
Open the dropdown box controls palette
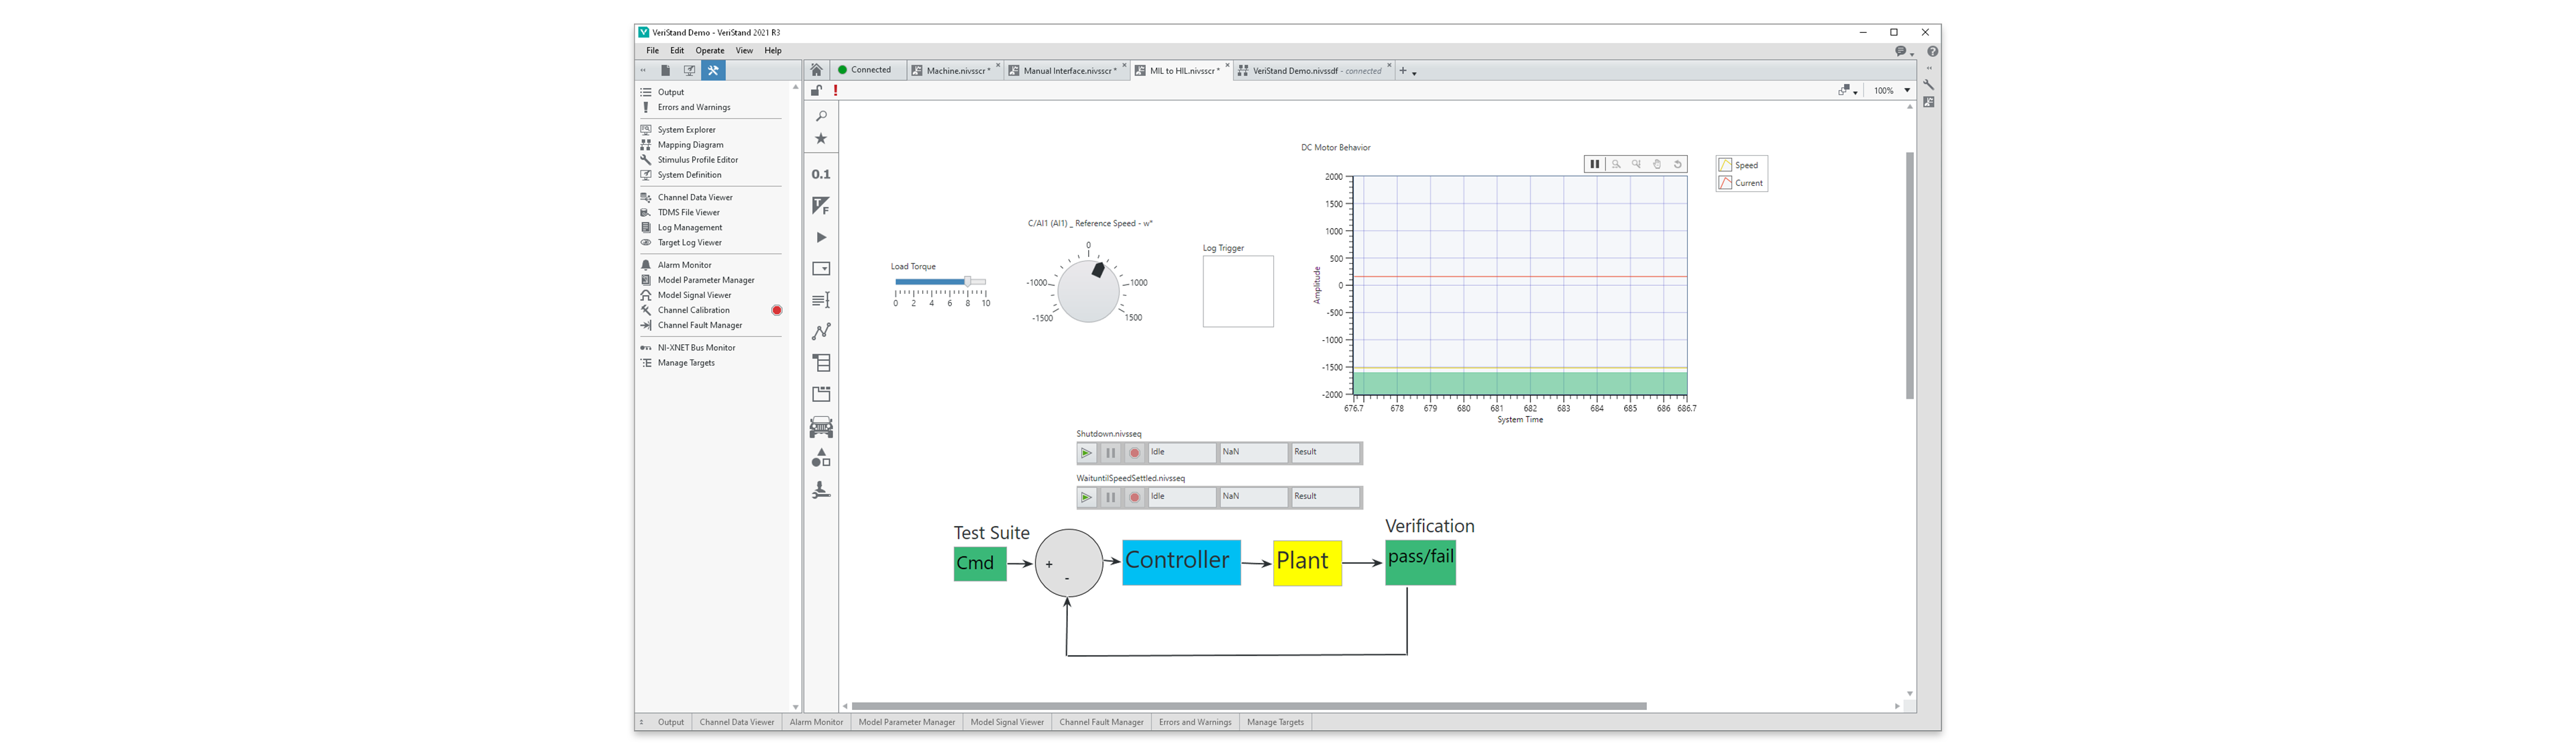(x=821, y=269)
